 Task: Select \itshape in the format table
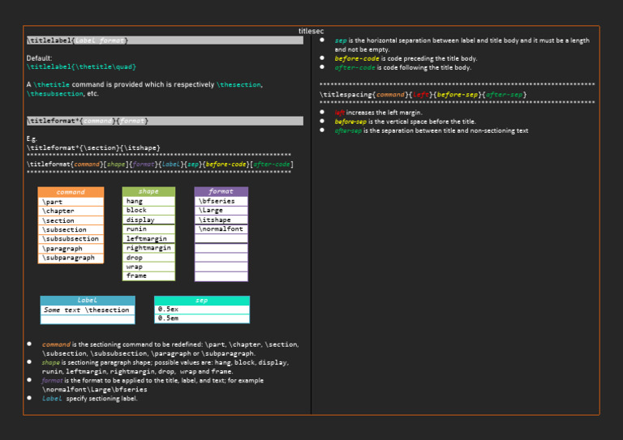point(221,220)
